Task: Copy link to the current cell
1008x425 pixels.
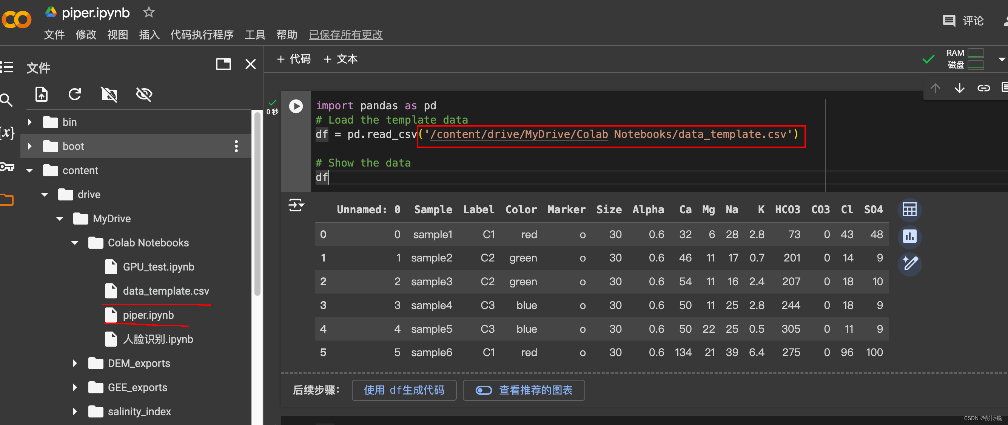Action: coord(983,87)
